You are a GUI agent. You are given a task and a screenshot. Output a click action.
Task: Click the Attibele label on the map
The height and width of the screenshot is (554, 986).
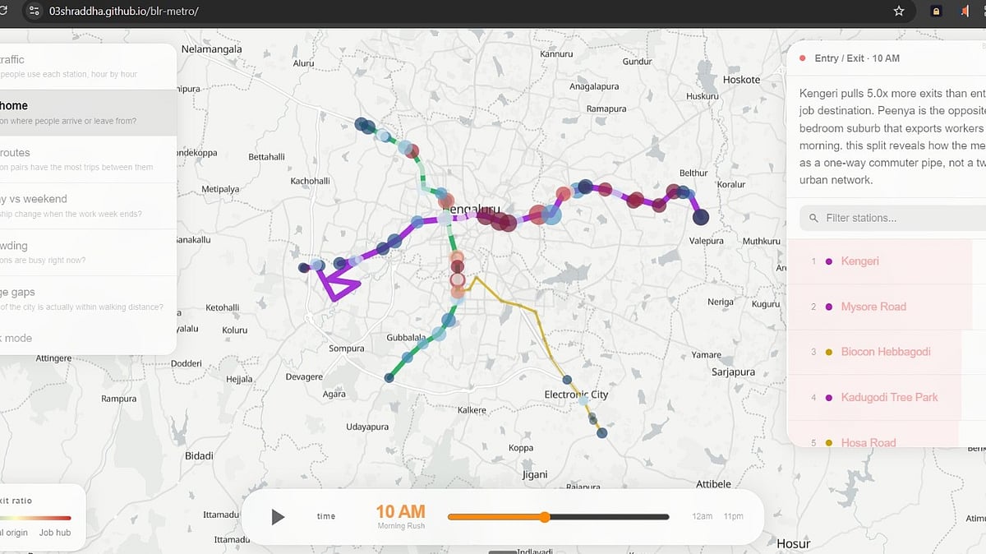pos(713,484)
